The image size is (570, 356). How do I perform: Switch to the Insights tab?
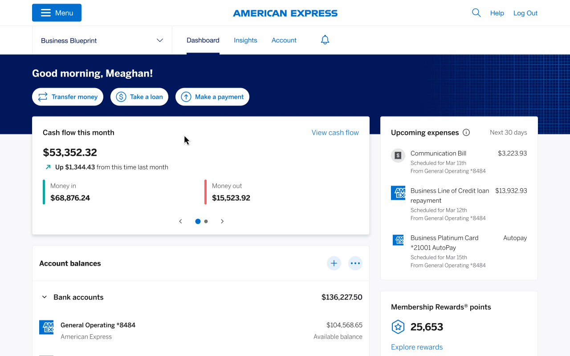pyautogui.click(x=245, y=40)
